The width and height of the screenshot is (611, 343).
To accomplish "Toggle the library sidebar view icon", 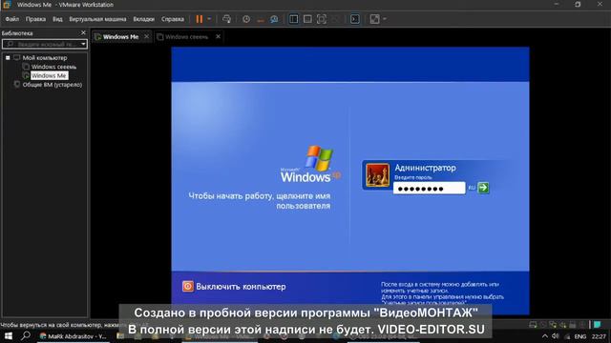I will click(x=293, y=19).
